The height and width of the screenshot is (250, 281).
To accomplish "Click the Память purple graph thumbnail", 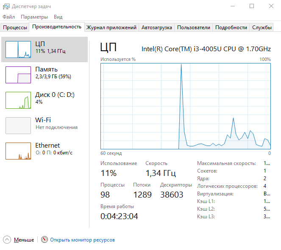I will 18,75.
